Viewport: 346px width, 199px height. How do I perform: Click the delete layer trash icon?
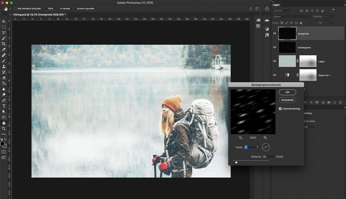pos(340,102)
